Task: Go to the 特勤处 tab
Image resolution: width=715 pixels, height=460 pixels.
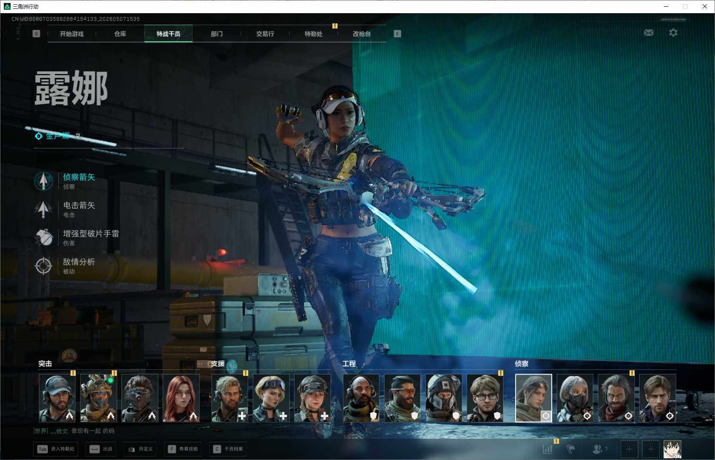Action: 314,34
